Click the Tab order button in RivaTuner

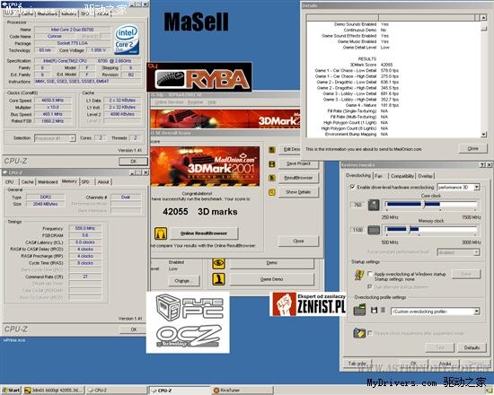pos(357,364)
